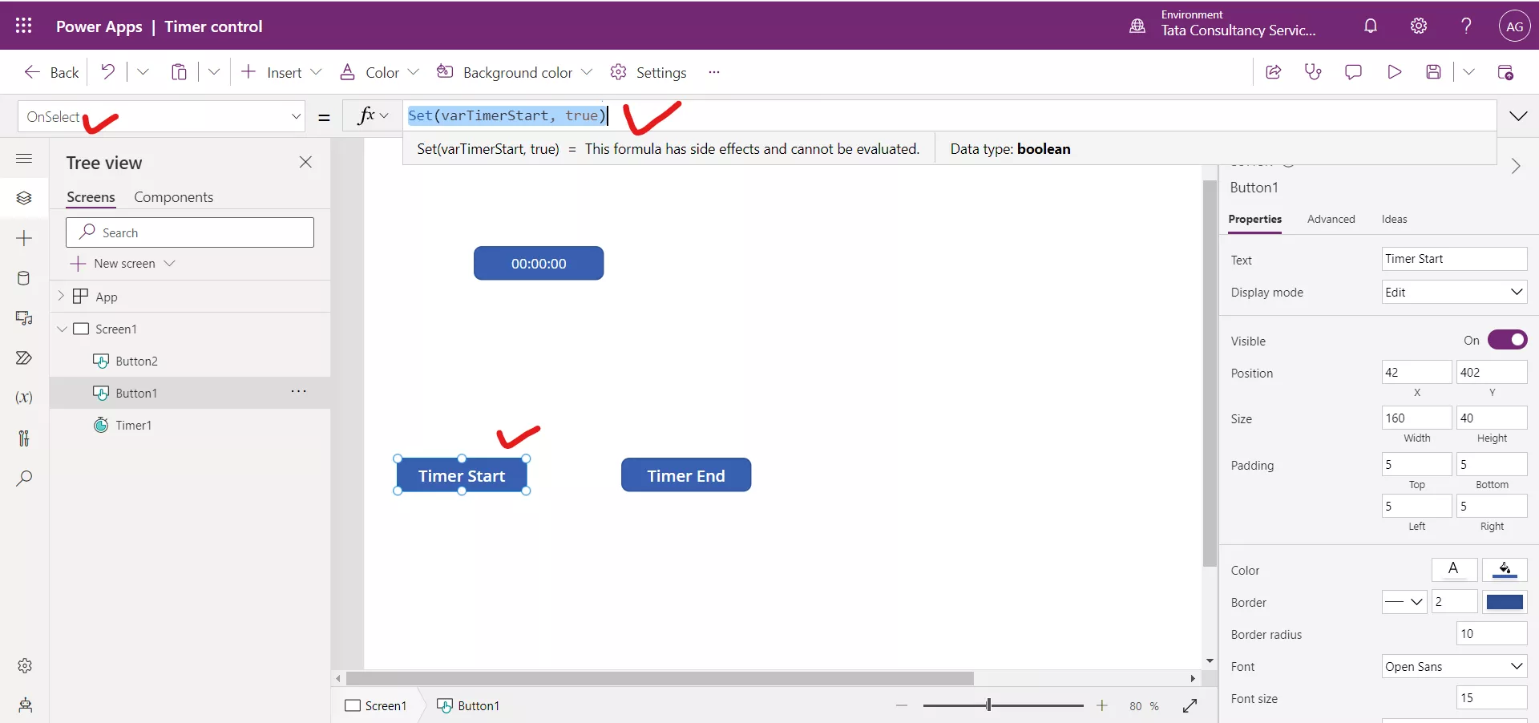The image size is (1539, 723).
Task: Select the Button1 checkbox in status bar
Action: tap(446, 706)
